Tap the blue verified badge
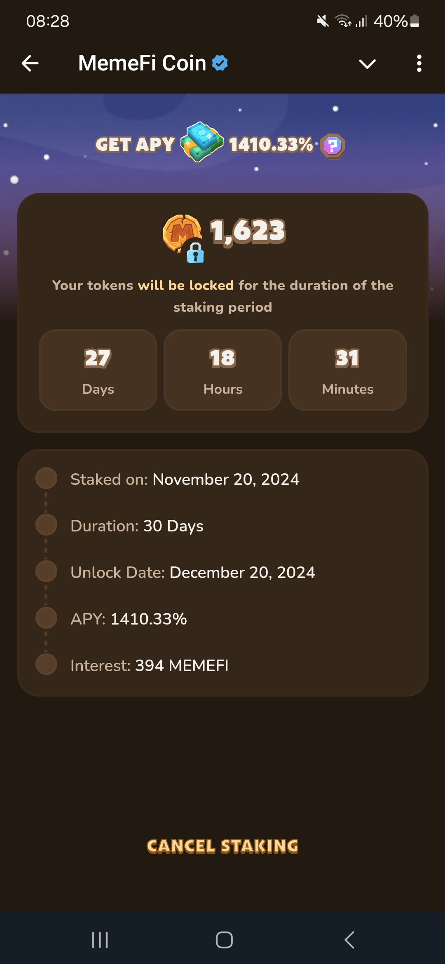 coord(220,63)
